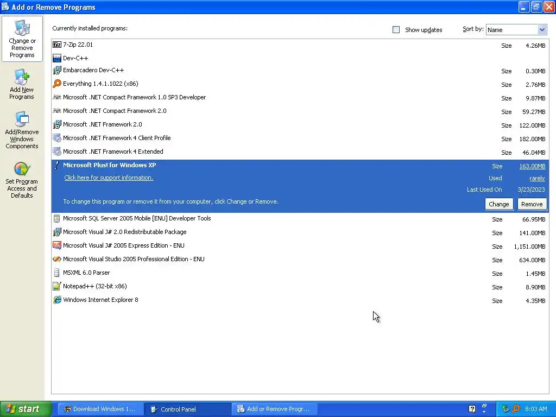Click the .NET Framework 4 Extended icon
Image resolution: width=556 pixels, height=417 pixels.
[x=56, y=151]
